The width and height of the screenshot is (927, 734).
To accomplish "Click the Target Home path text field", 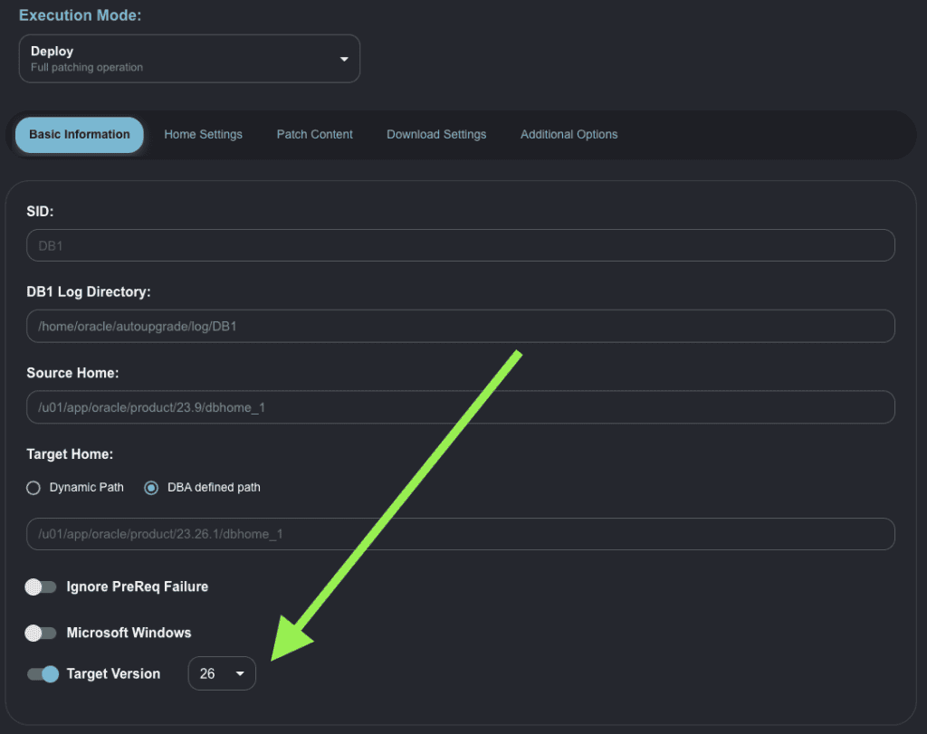I will click(x=461, y=534).
